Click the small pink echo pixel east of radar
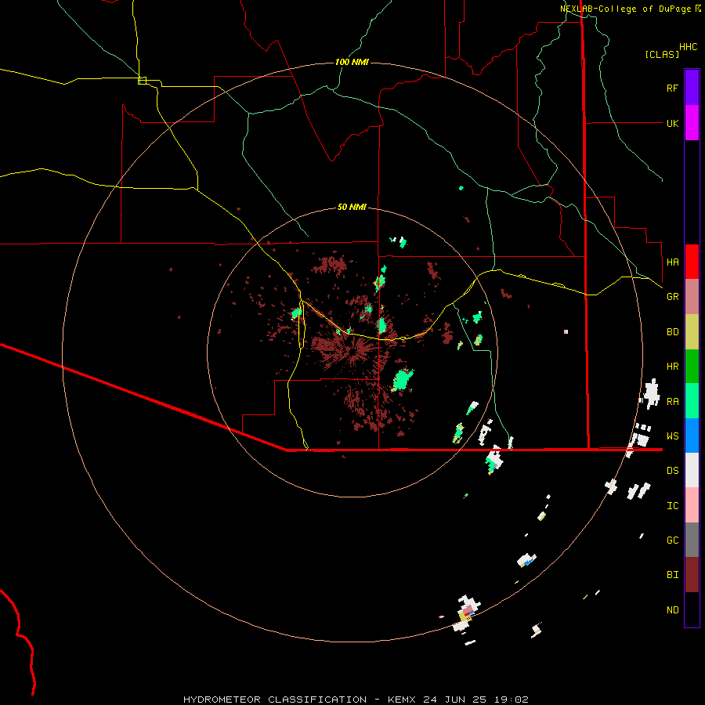Screen dimensions: 705x705 pyautogui.click(x=566, y=332)
